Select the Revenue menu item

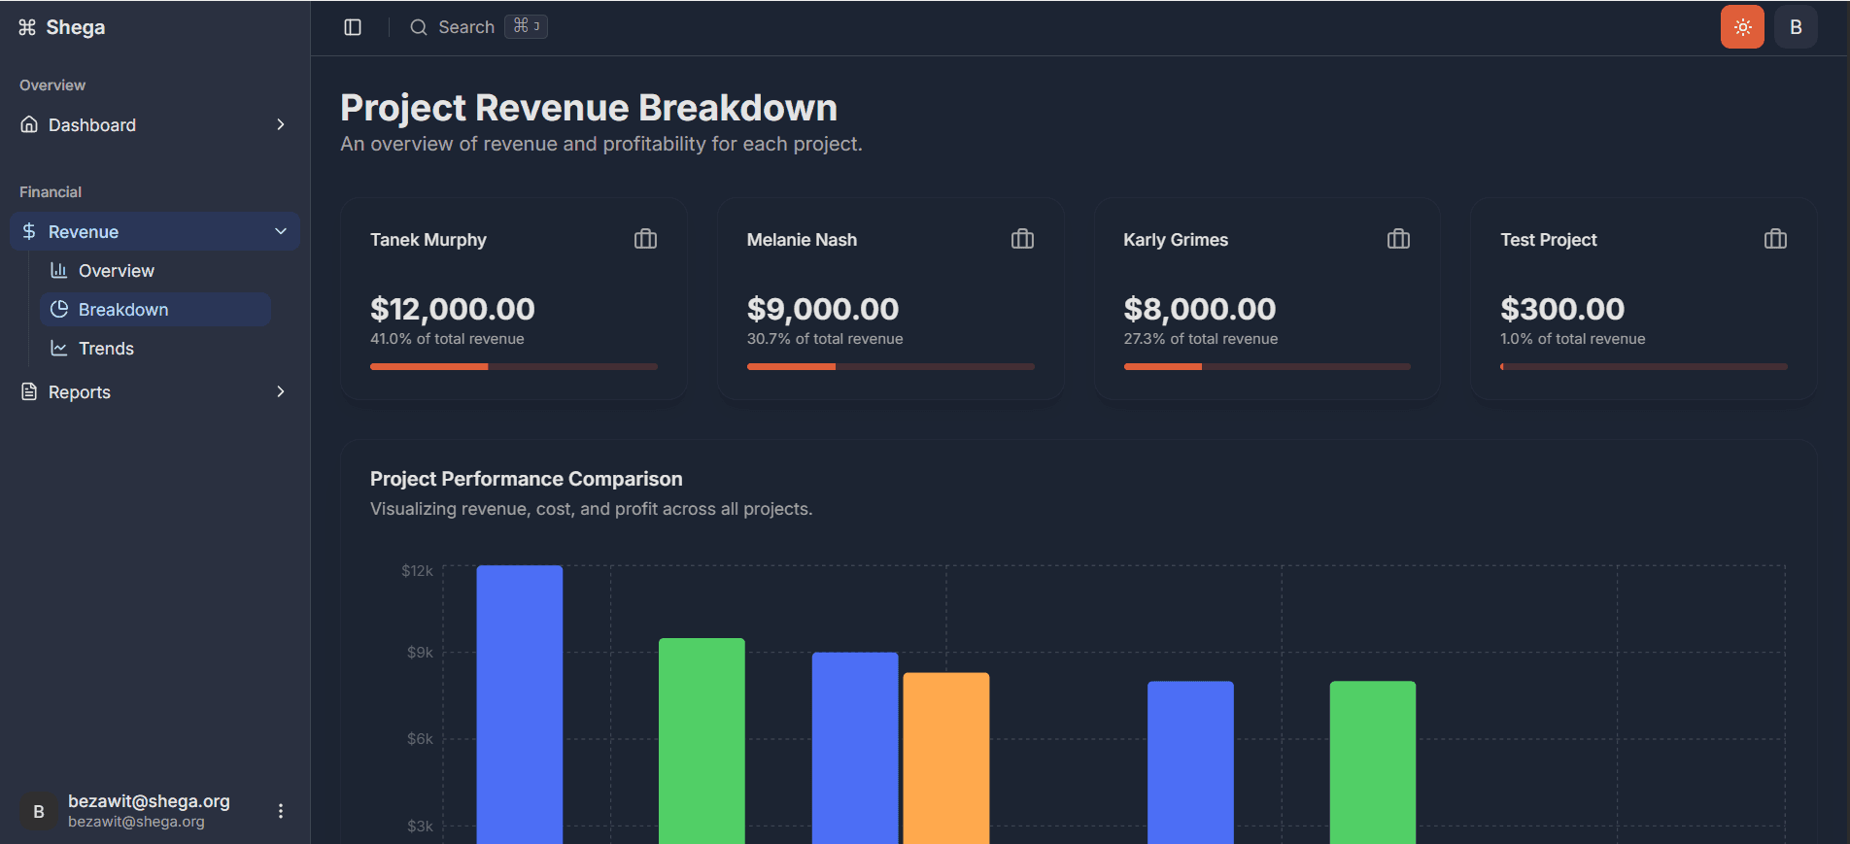pyautogui.click(x=155, y=231)
